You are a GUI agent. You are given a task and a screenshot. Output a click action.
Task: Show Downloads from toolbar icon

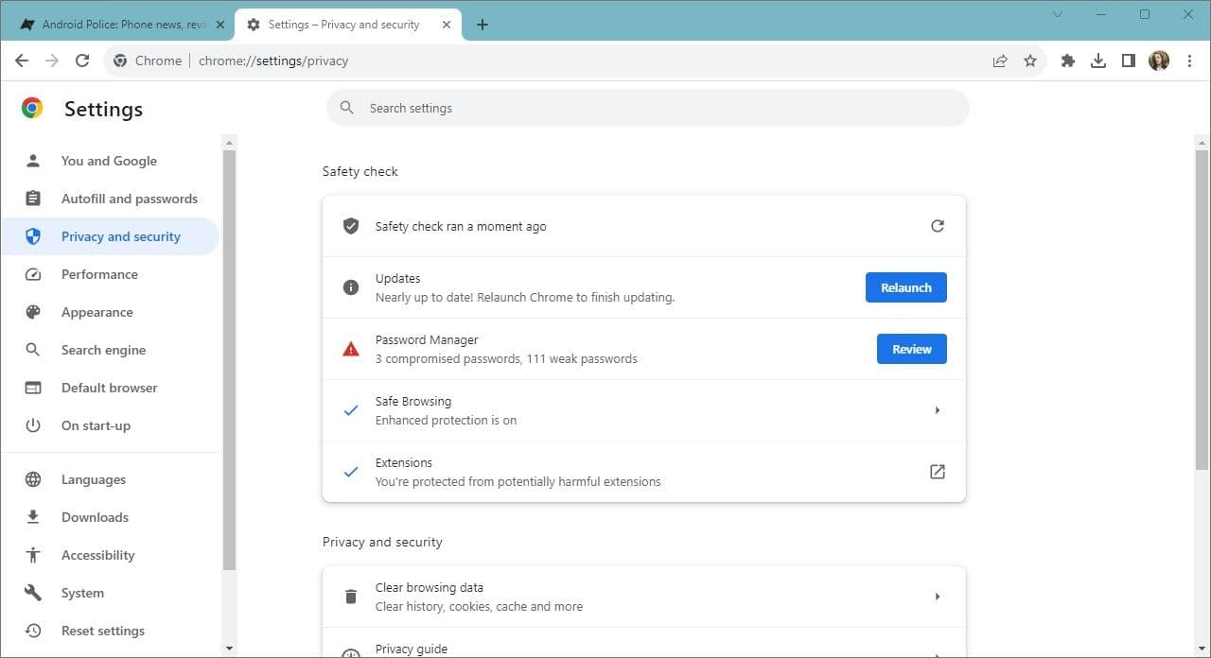click(1098, 61)
